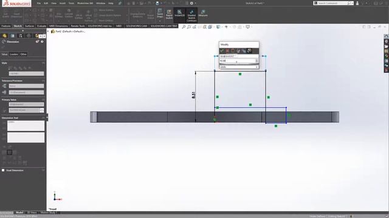Open the File menu

pos(39,3)
